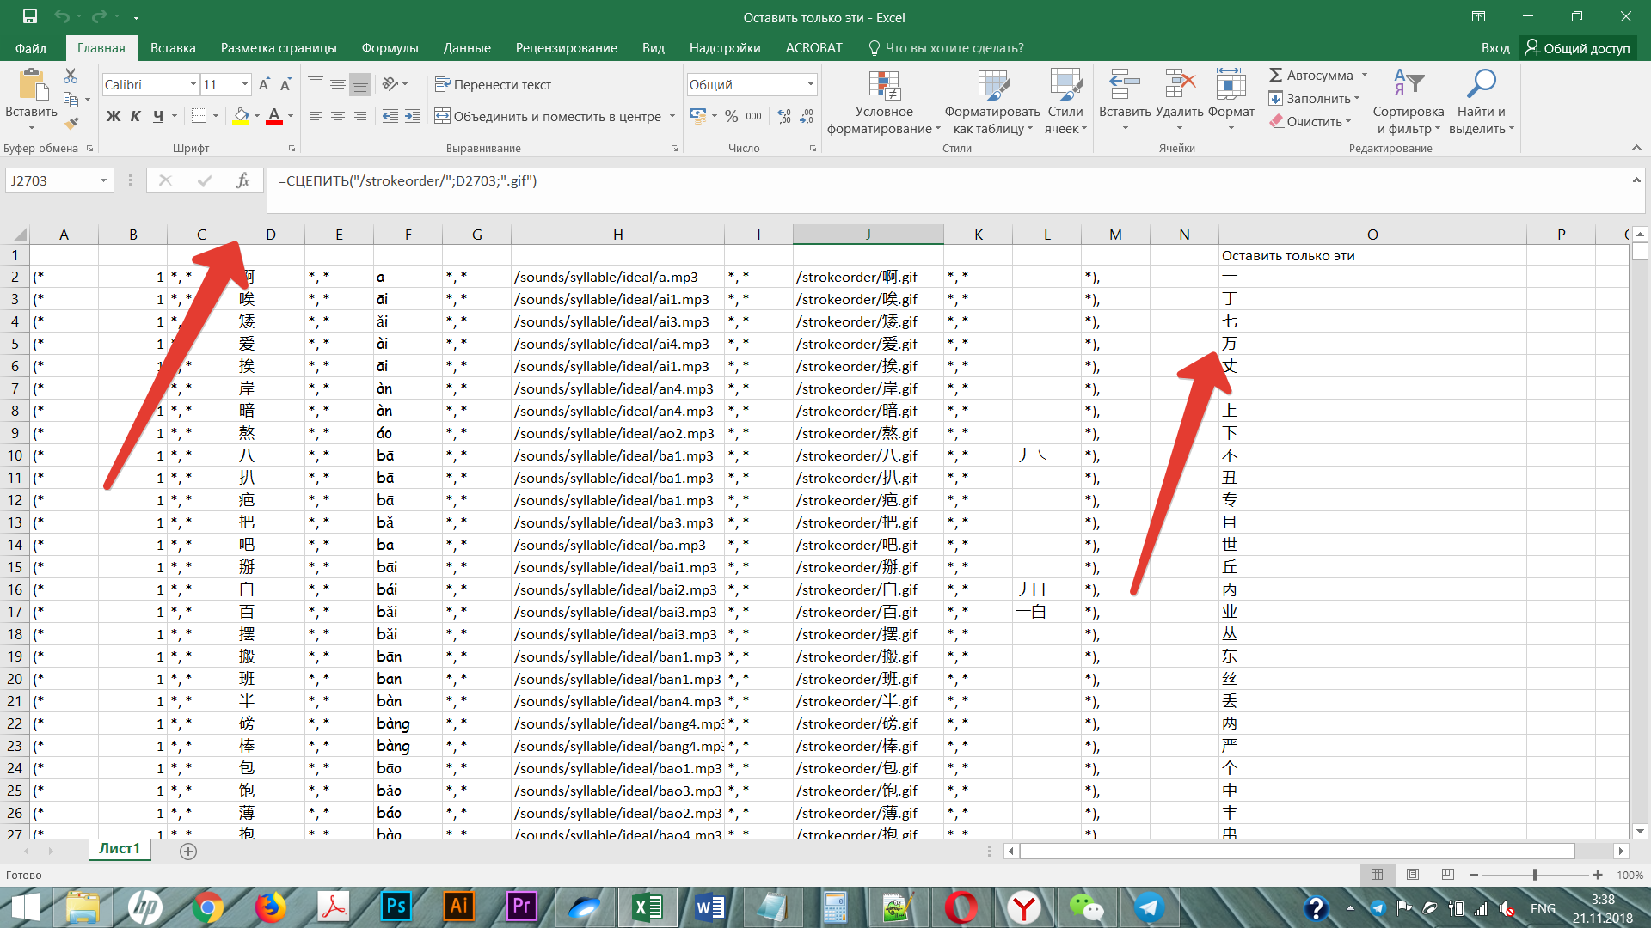Click the Paste clipboard icon
The height and width of the screenshot is (928, 1651).
[31, 85]
